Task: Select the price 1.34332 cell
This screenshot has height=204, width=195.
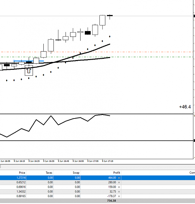Action: [x=21, y=192]
